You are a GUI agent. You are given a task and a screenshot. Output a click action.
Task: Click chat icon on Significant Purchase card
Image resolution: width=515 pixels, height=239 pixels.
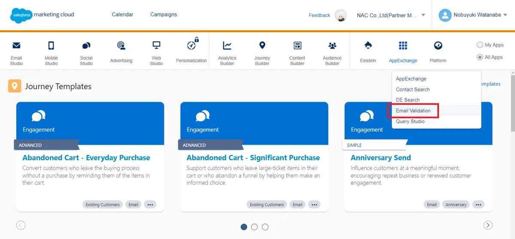(203, 116)
